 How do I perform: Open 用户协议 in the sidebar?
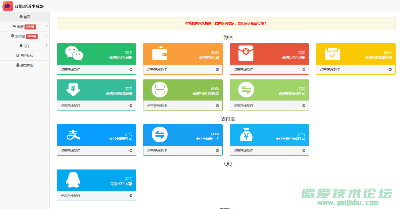(25, 56)
